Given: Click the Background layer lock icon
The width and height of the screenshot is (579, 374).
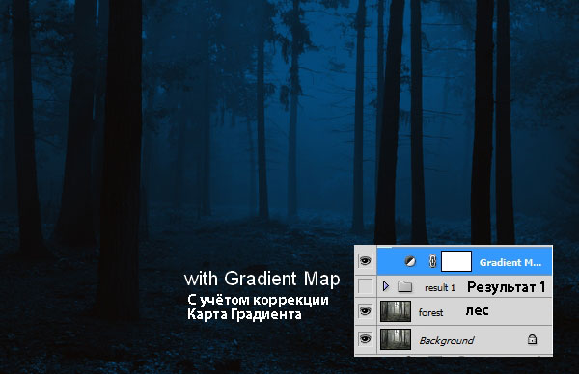Looking at the screenshot, I should 532,339.
